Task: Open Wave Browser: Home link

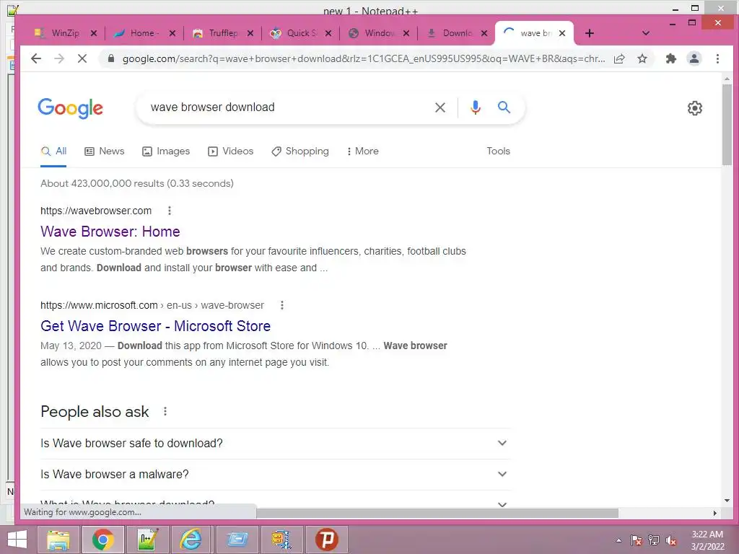Action: (110, 232)
